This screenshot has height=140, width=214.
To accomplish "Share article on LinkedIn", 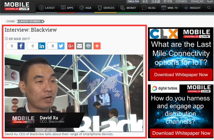I will (x=42, y=46).
